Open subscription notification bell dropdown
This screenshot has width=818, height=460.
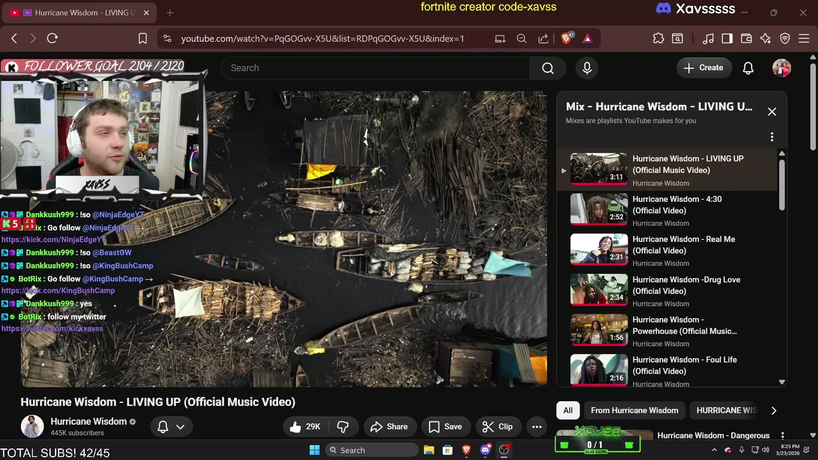point(171,427)
